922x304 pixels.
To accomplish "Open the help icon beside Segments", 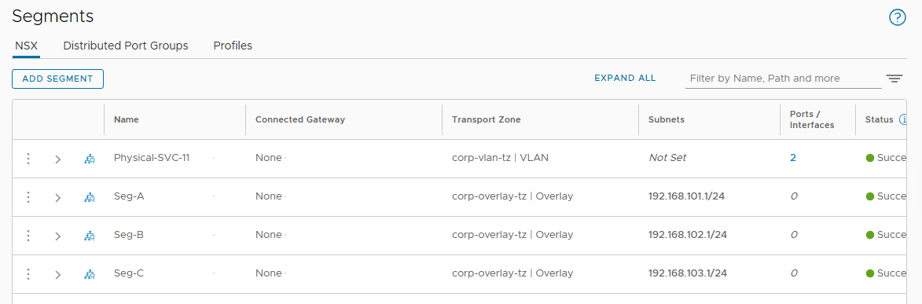I will pyautogui.click(x=897, y=17).
